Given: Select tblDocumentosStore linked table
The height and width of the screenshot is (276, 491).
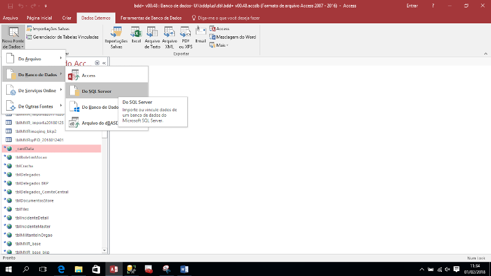Looking at the screenshot, I should (52, 200).
